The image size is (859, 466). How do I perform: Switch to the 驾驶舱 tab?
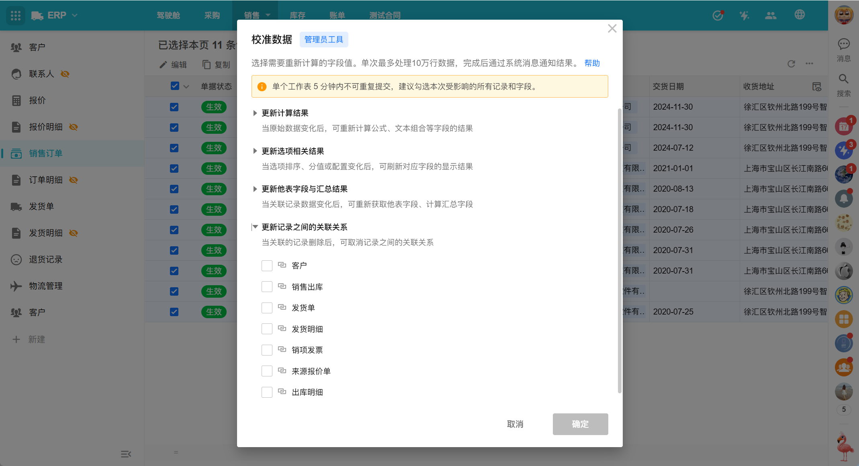(x=168, y=15)
